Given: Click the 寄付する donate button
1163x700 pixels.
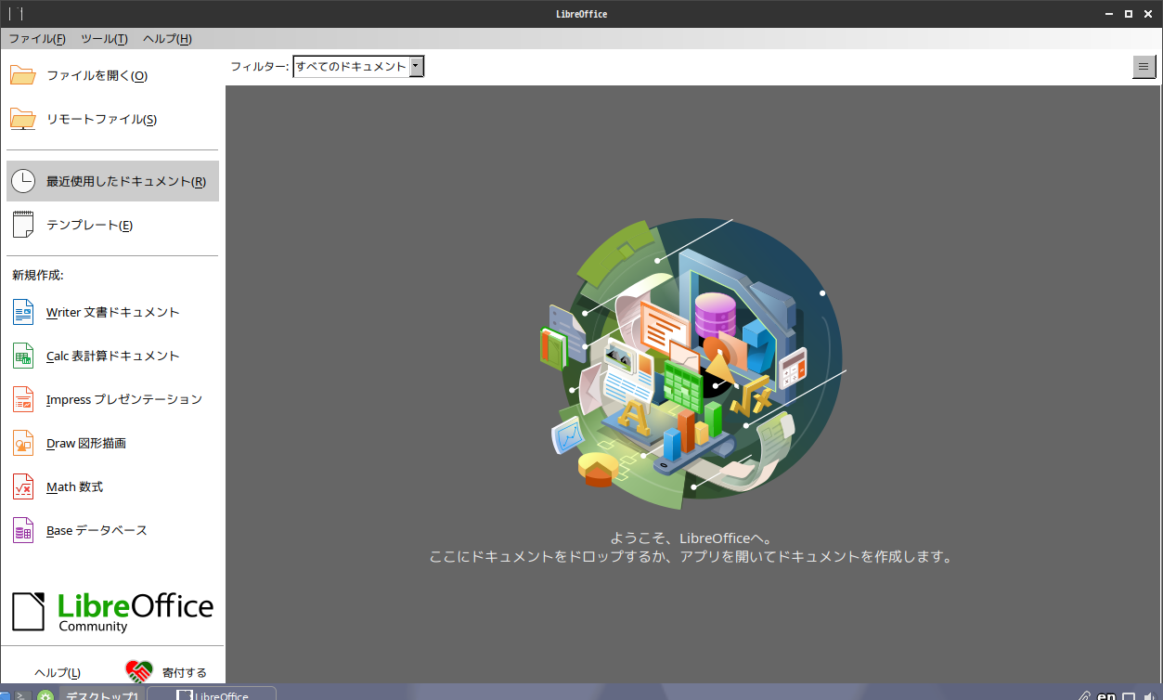Looking at the screenshot, I should point(167,673).
